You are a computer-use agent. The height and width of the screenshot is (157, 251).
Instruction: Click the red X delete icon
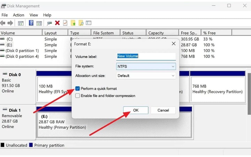tap(57, 23)
